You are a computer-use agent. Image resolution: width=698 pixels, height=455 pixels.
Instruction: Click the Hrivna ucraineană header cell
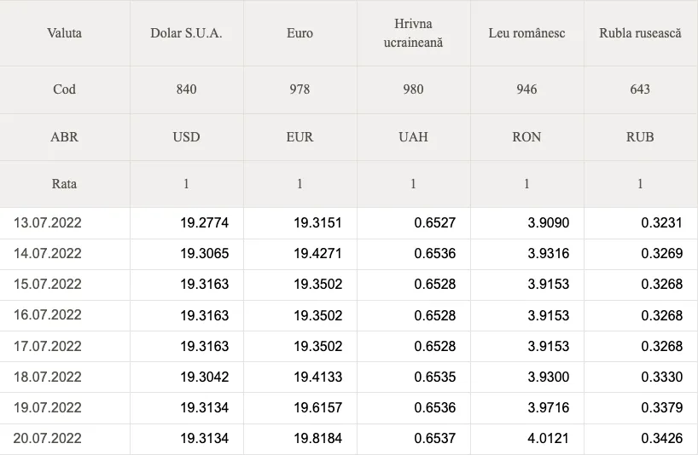pos(413,33)
